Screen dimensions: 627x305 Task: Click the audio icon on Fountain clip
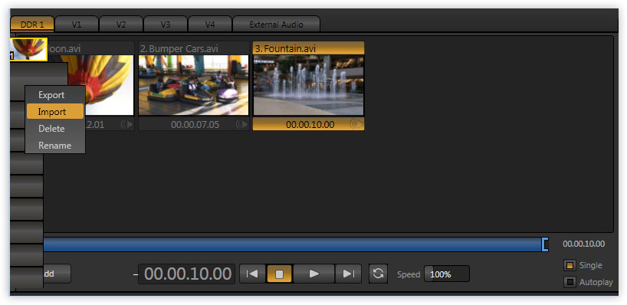pyautogui.click(x=356, y=125)
